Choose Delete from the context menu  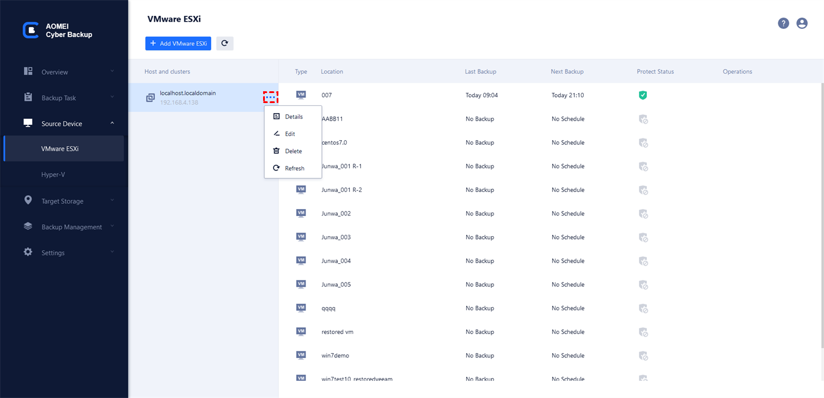293,151
